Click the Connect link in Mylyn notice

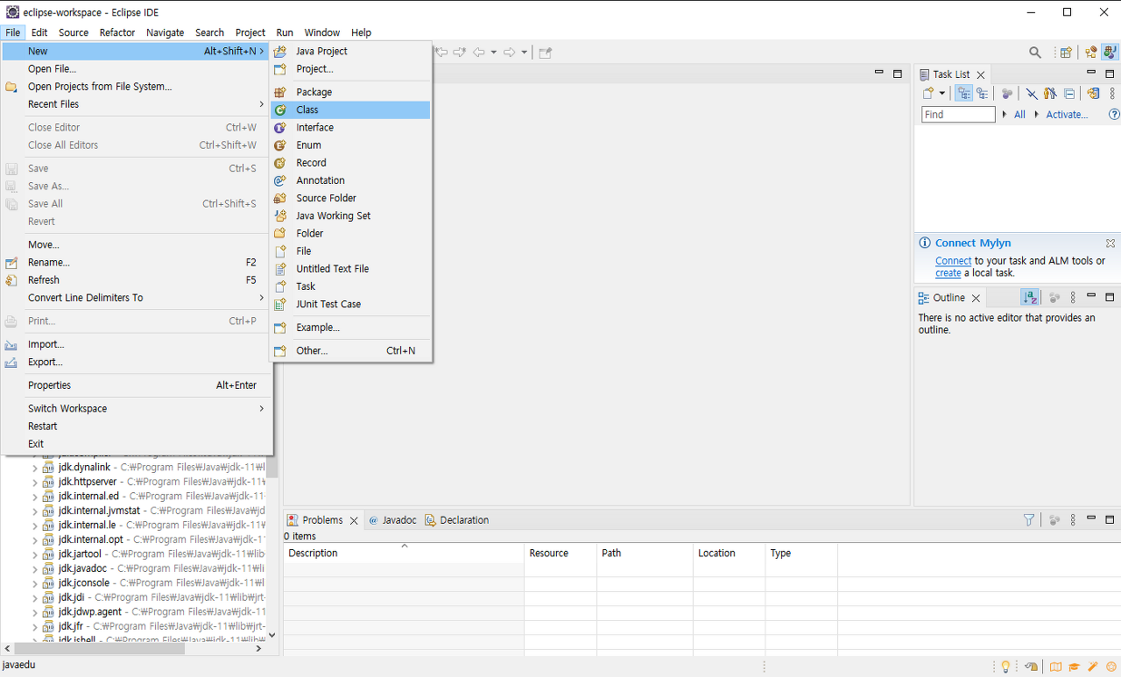[x=953, y=261]
